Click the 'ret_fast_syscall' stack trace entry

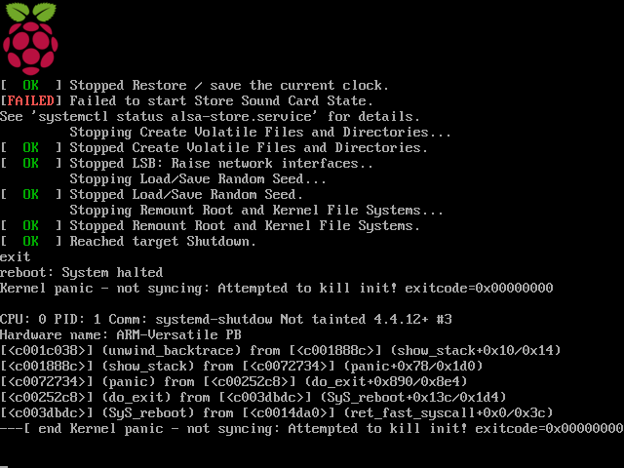tap(277, 412)
